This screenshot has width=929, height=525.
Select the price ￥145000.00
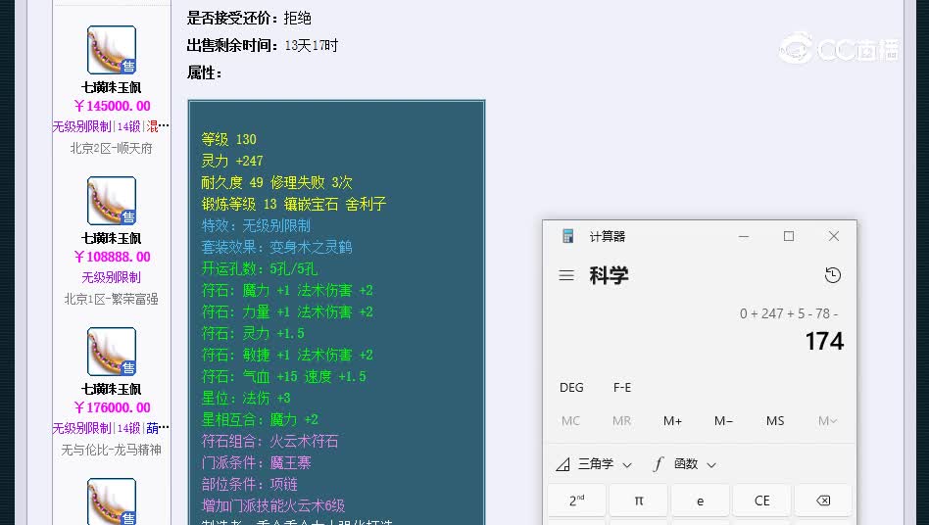[112, 106]
